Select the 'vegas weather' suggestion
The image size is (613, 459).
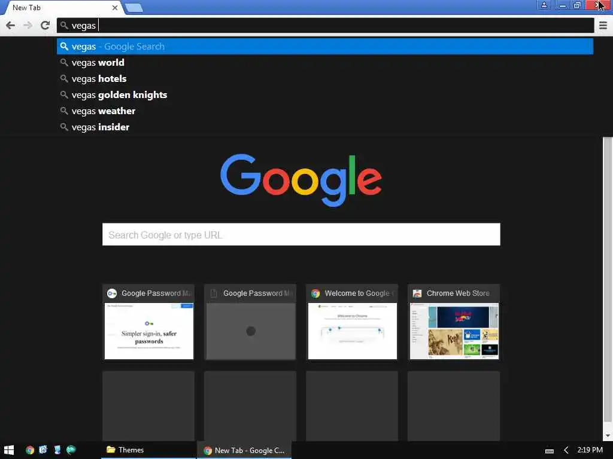[x=325, y=111]
